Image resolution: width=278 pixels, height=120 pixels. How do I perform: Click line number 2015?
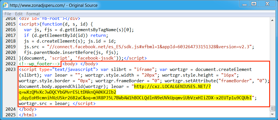coord(11,24)
